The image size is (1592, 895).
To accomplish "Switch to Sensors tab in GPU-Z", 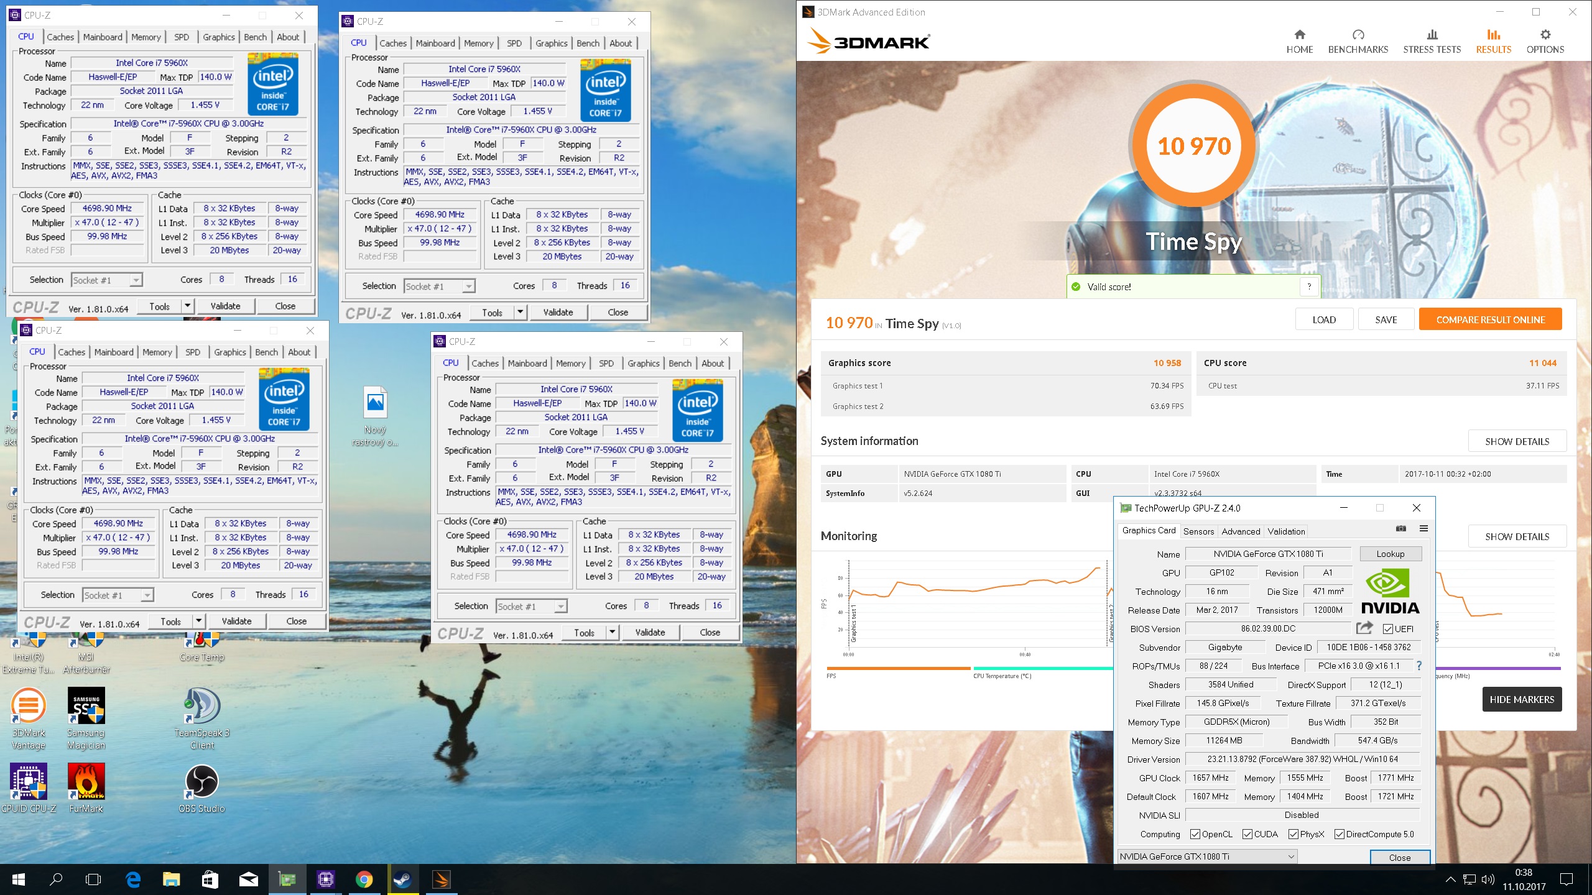I will pyautogui.click(x=1198, y=531).
